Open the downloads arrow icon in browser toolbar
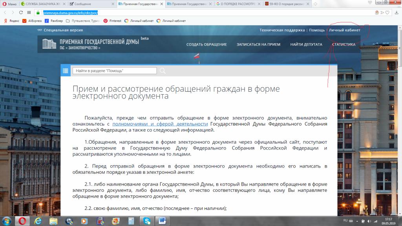This screenshot has width=402, height=226. [397, 13]
